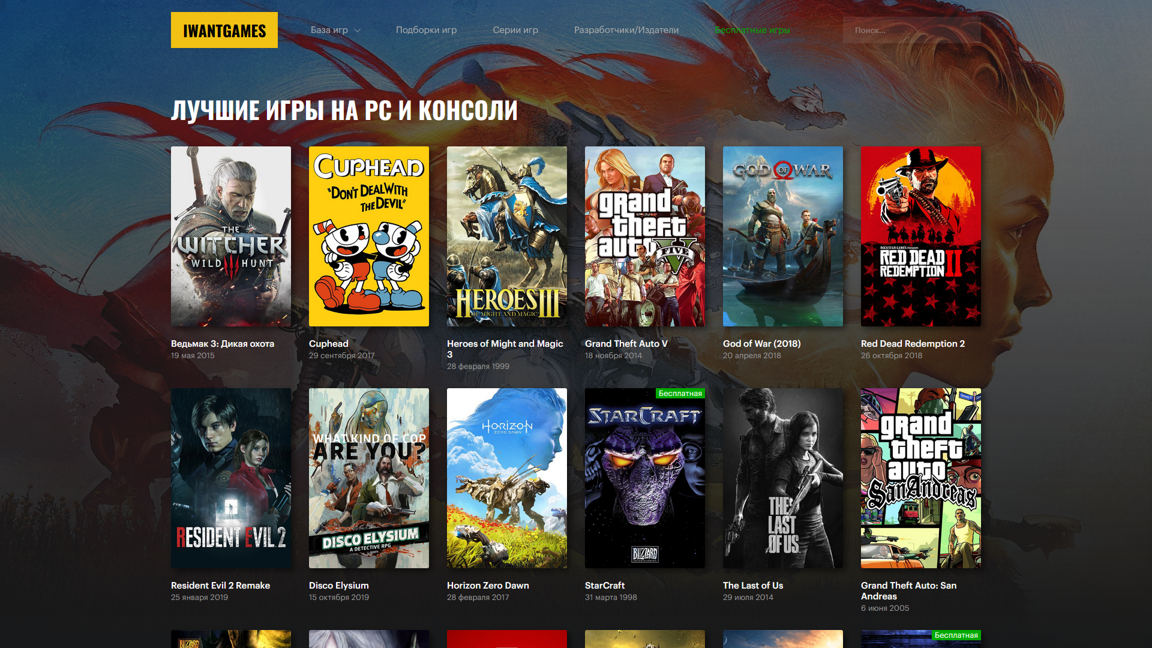Click Resident Evil 2 Remake title
The width and height of the screenshot is (1152, 648).
coord(221,586)
